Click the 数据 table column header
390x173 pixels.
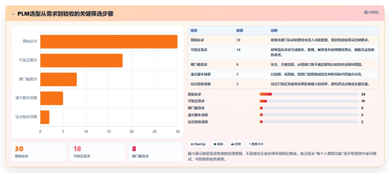click(240, 31)
